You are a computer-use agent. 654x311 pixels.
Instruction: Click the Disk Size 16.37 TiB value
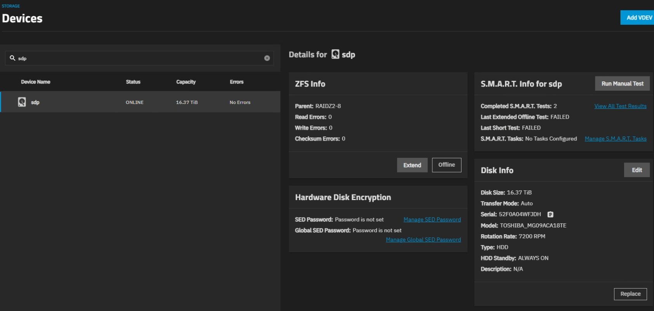coord(519,193)
